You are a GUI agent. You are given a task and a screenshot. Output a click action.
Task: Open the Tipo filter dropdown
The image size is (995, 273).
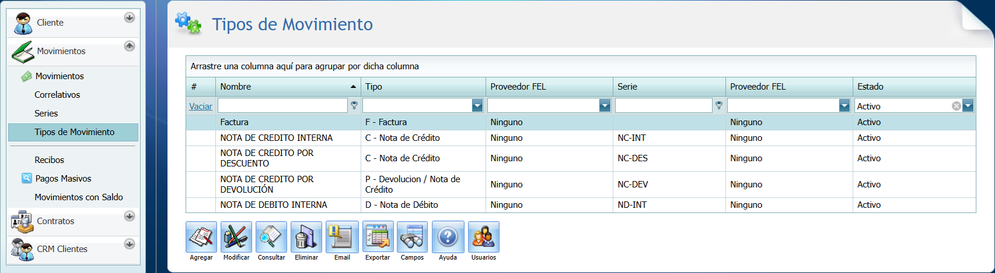pyautogui.click(x=477, y=105)
